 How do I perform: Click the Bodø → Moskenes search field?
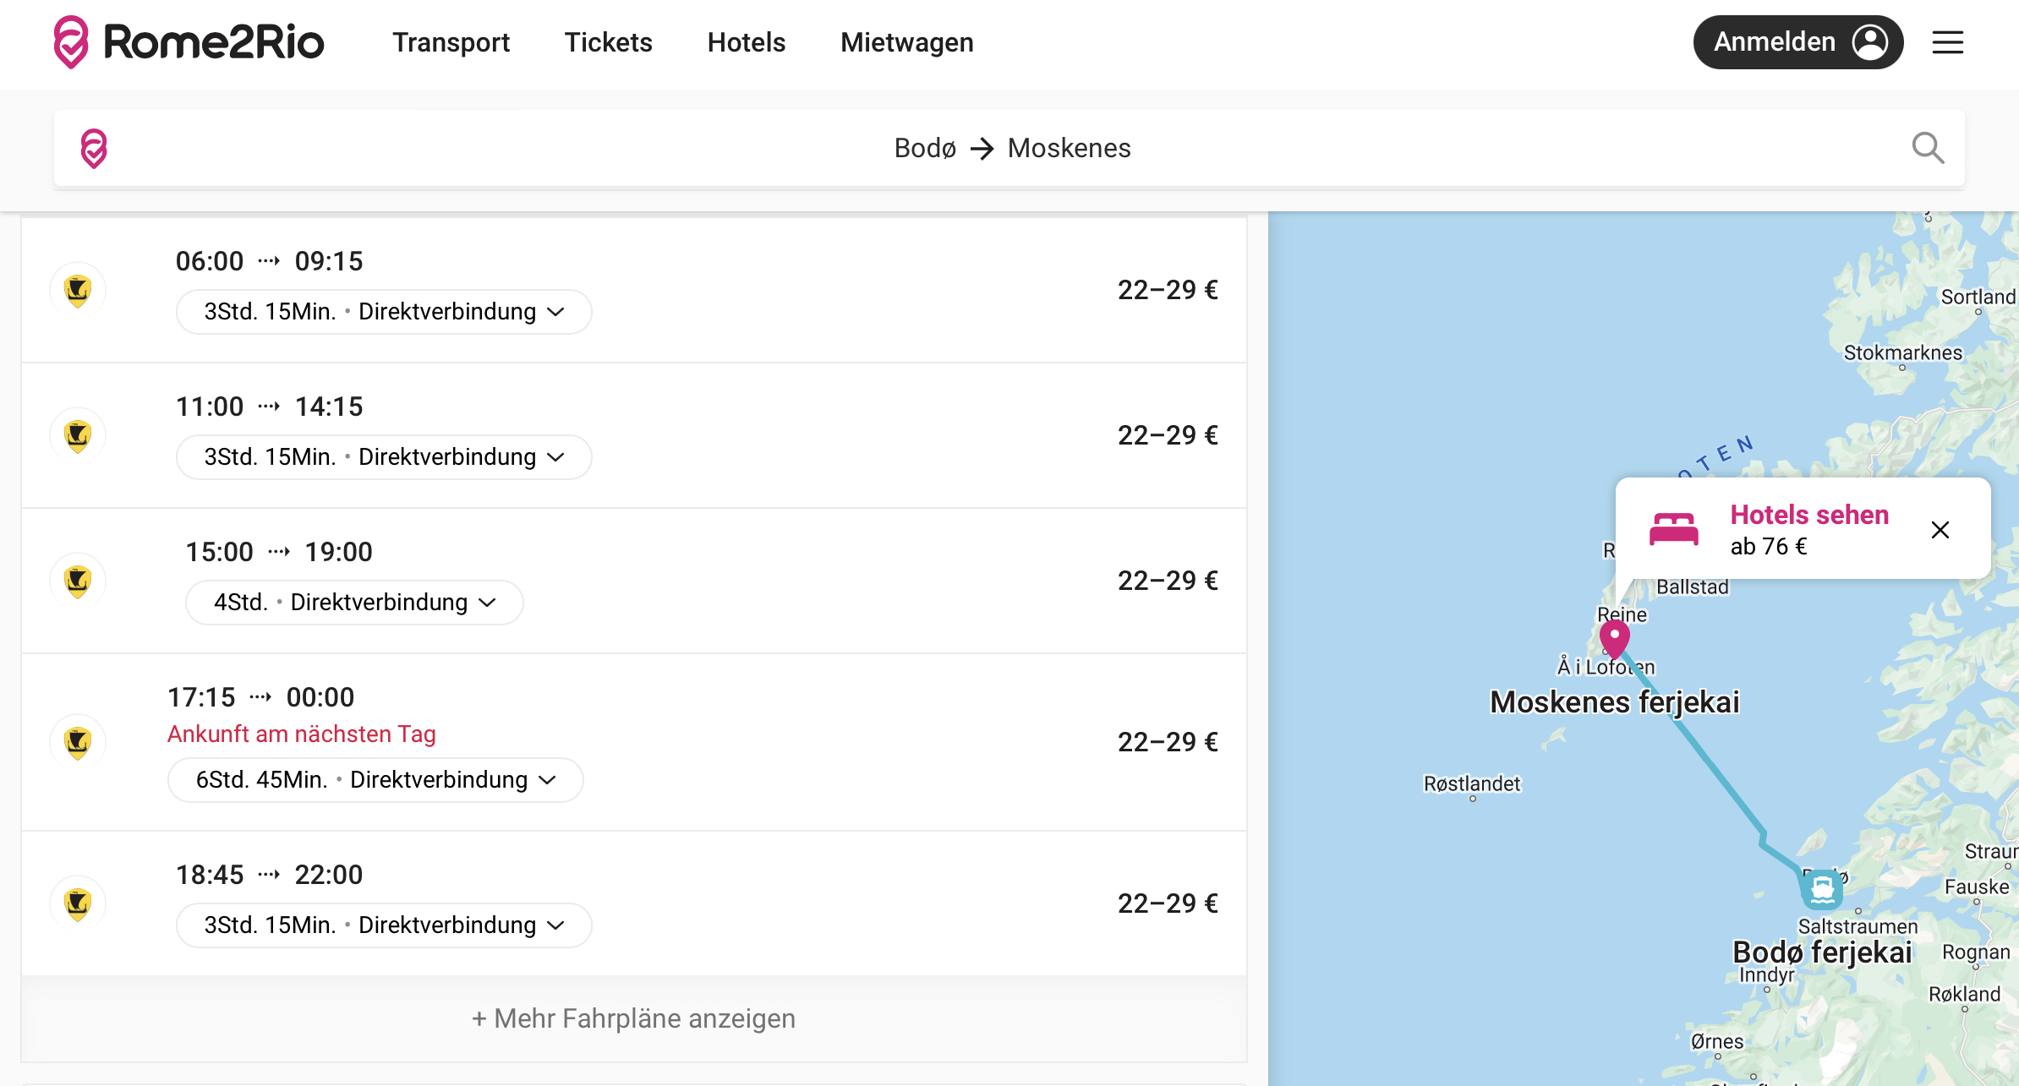(x=1009, y=148)
